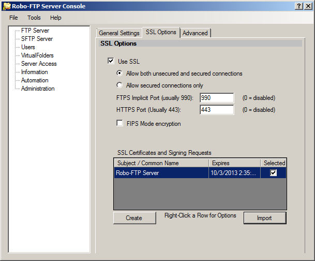Image resolution: width=315 pixels, height=261 pixels.
Task: Click the Subject / Common Name column header
Action: [161, 163]
